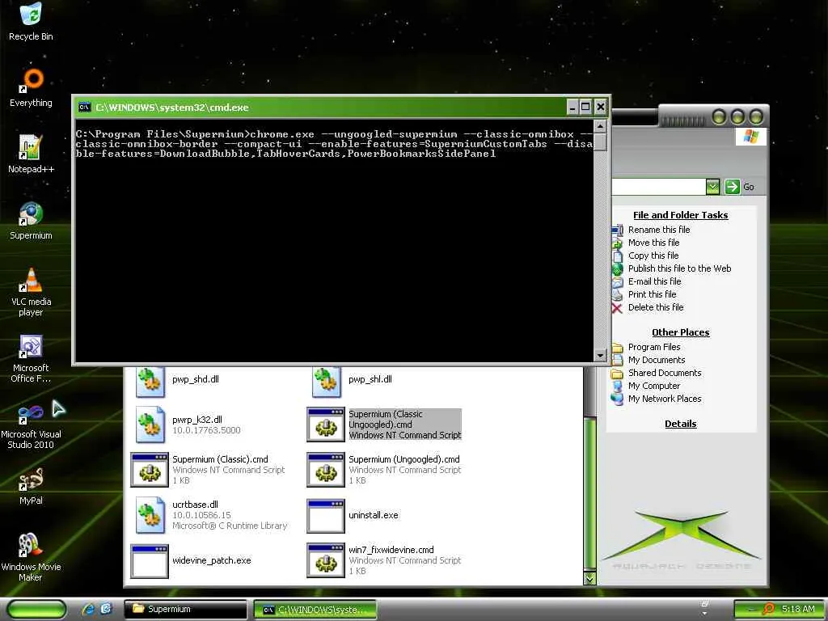This screenshot has height=621, width=828.
Task: Click the taskbar clock showing 5:18 AM
Action: coord(798,609)
